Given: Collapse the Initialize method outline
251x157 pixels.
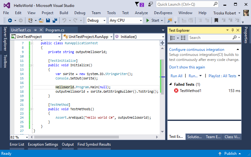Looking at the screenshot, I should point(32,65).
